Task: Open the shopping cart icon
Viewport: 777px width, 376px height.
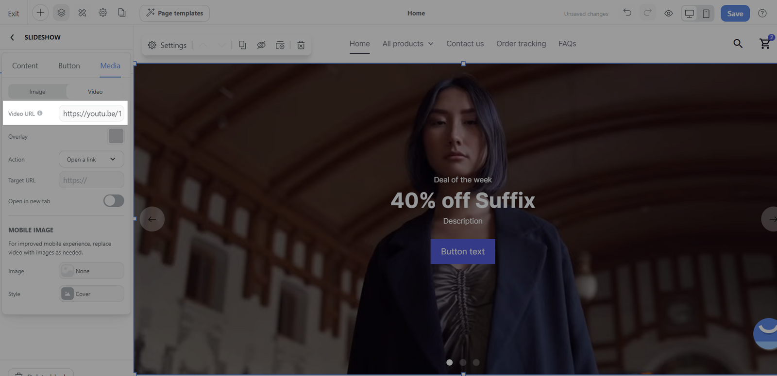Action: (x=765, y=43)
